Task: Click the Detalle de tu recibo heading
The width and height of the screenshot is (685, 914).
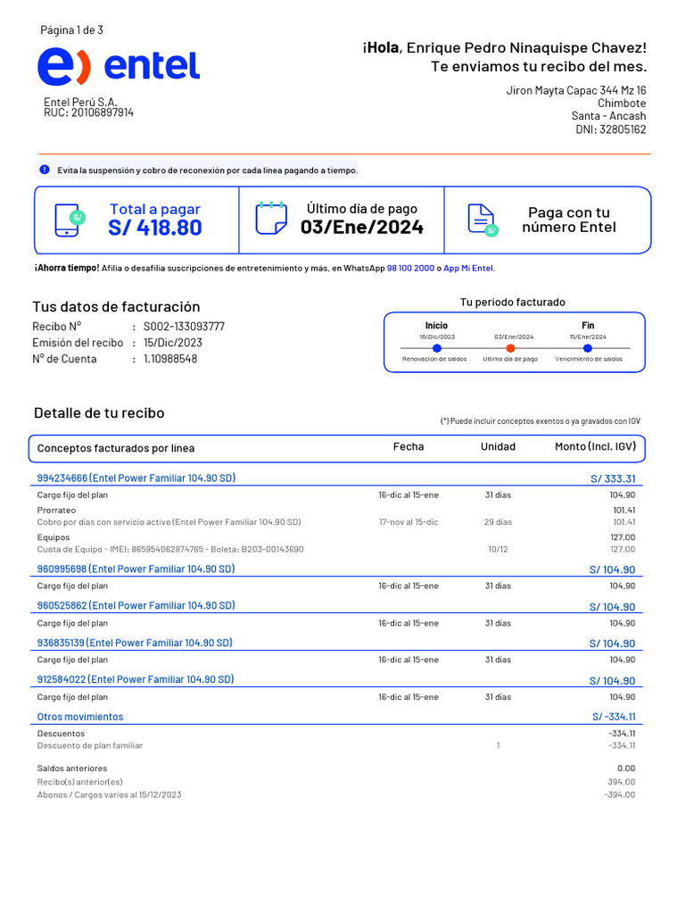Action: click(99, 413)
